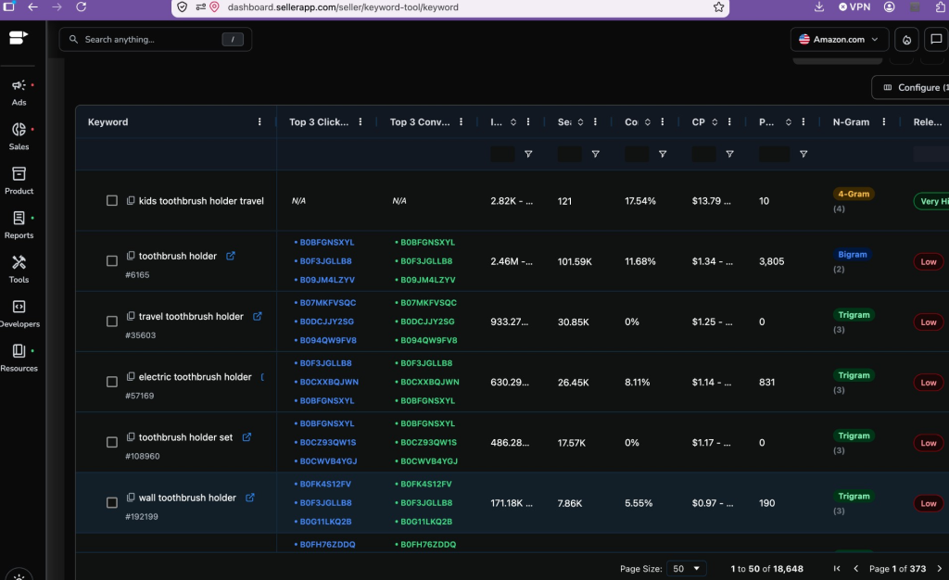Select the 'kids toothbrush holder travel' checkbox
Image resolution: width=949 pixels, height=580 pixels.
pos(112,201)
